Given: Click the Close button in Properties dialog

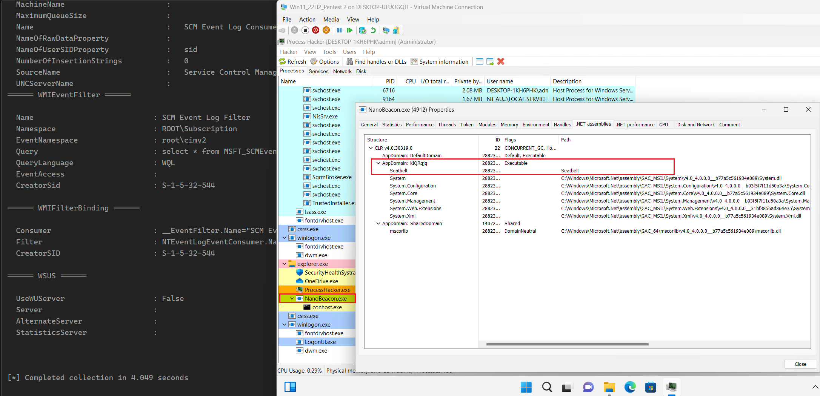Looking at the screenshot, I should point(800,364).
